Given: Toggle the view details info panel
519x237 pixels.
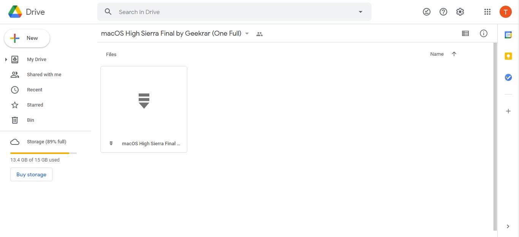Looking at the screenshot, I should point(484,33).
